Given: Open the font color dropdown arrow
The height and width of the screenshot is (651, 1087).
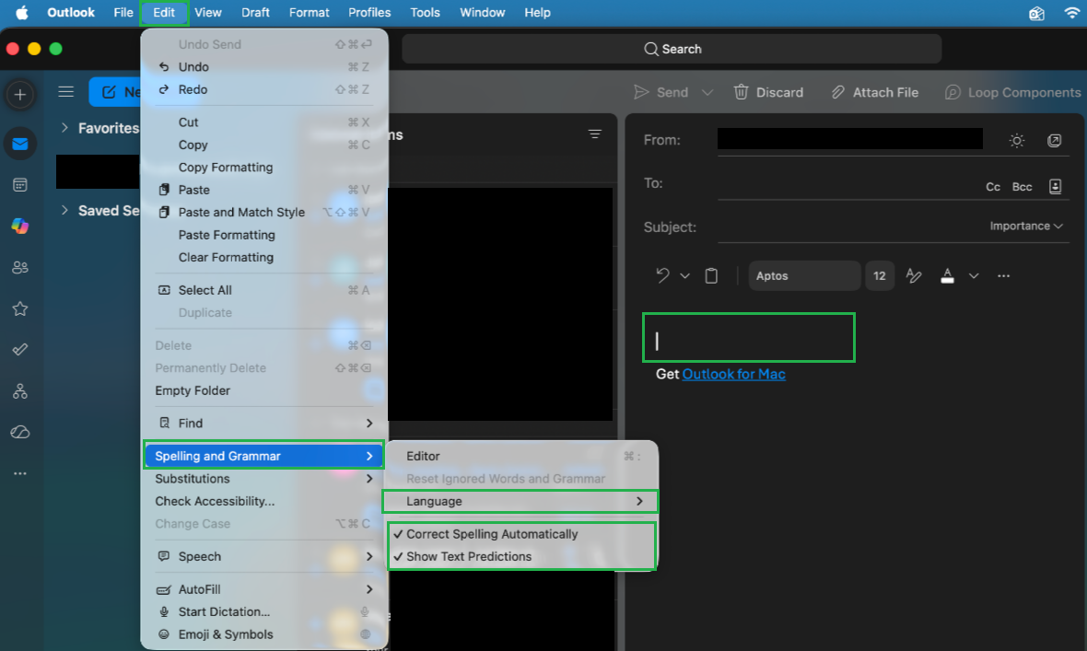Looking at the screenshot, I should (x=974, y=276).
